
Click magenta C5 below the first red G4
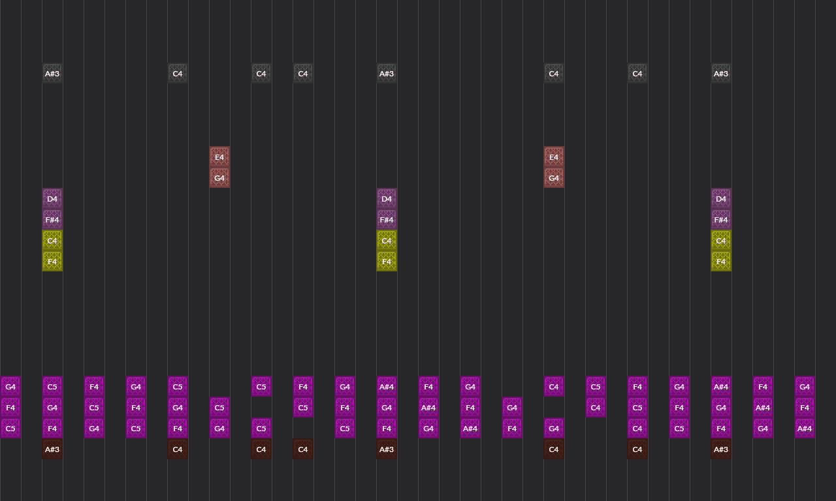click(x=219, y=408)
